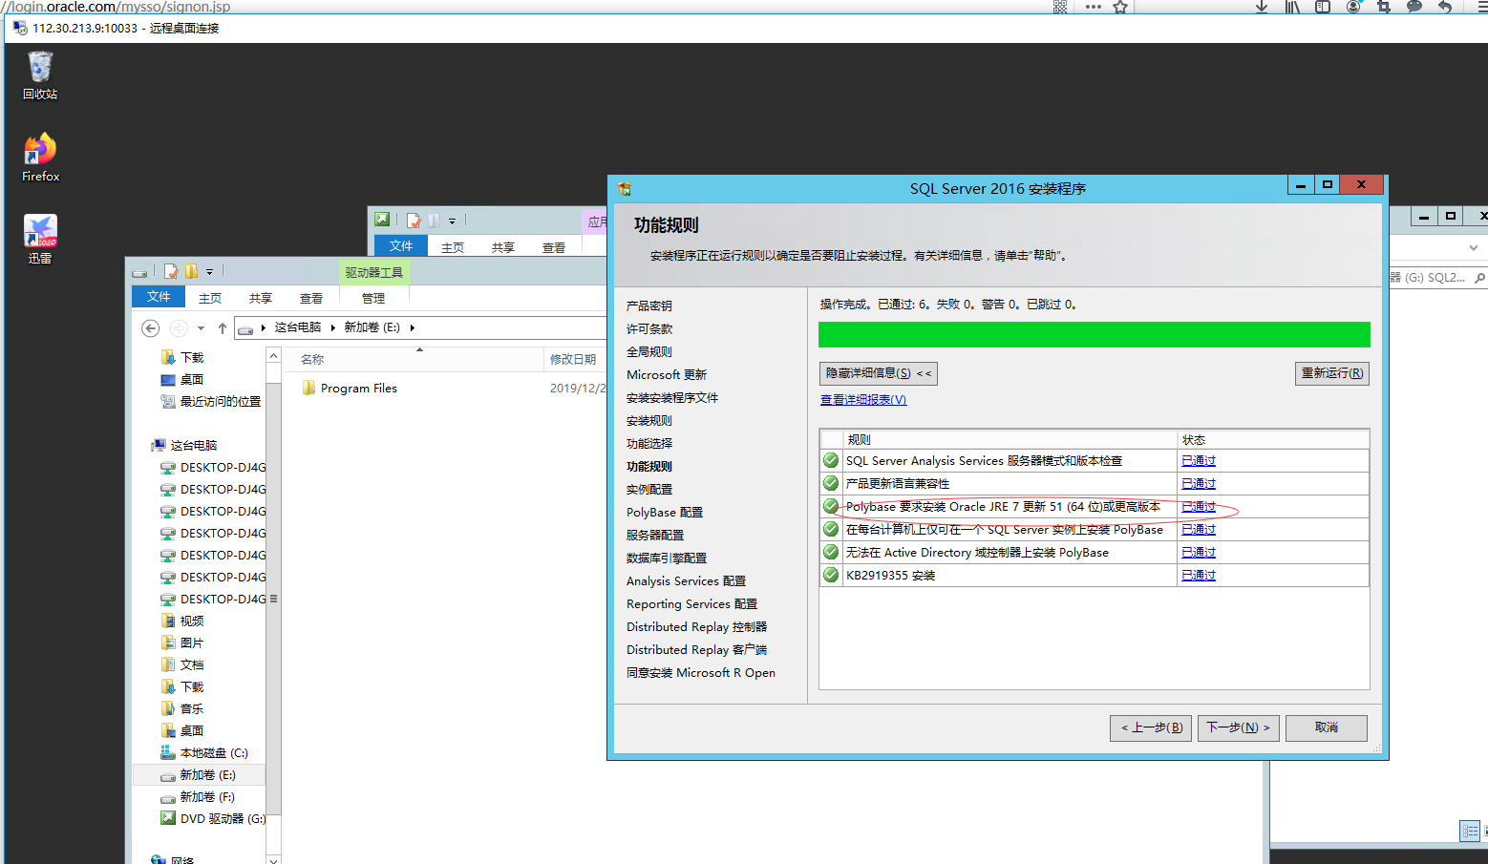
Task: Select the PolyBase 配置 step in sidebar
Action: pos(664,513)
